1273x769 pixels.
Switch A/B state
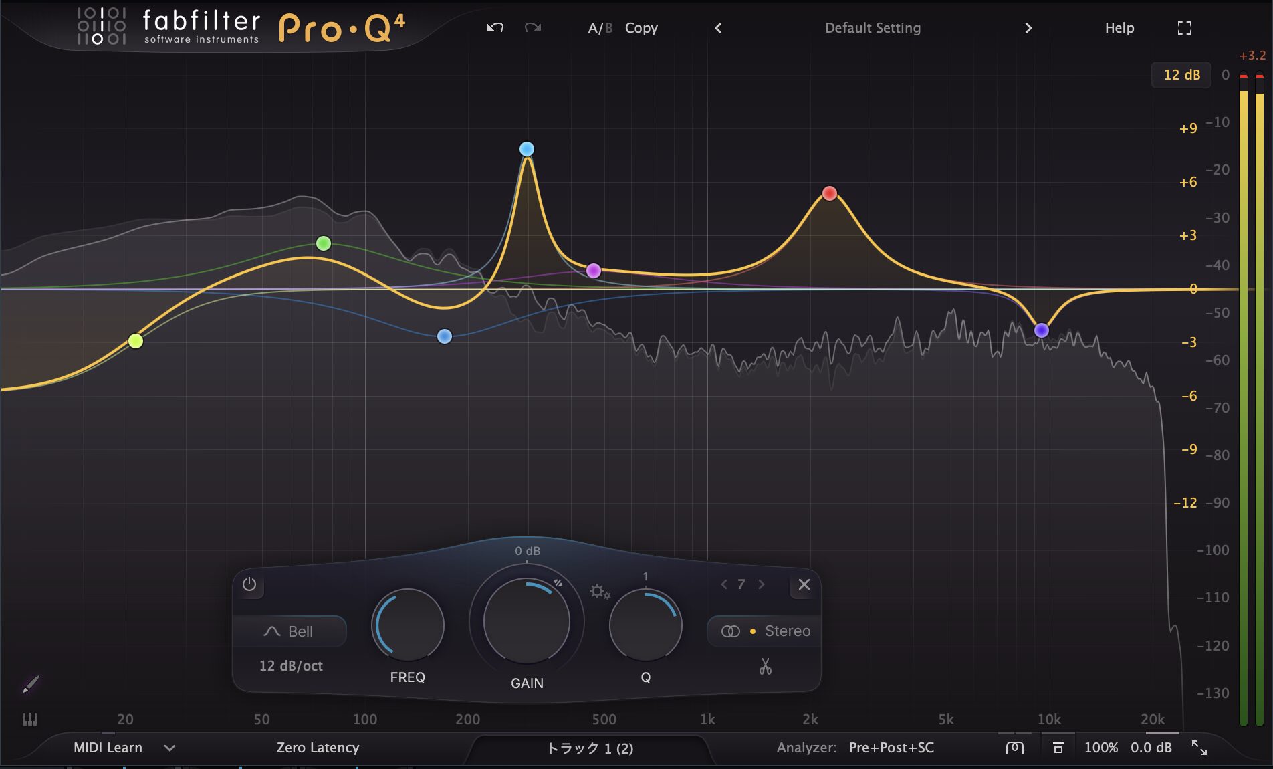click(x=600, y=28)
